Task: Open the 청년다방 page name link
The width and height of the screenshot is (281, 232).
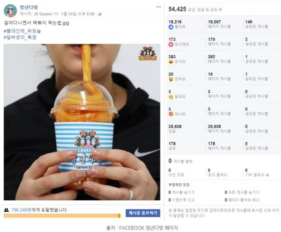Action: (x=29, y=7)
